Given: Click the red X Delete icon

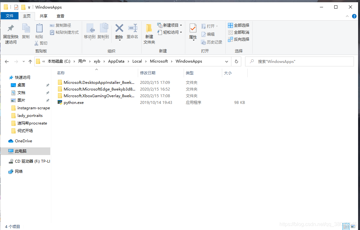Looking at the screenshot, I should 119,28.
